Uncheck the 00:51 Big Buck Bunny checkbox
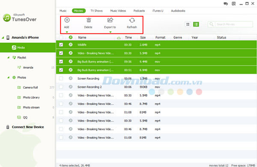This screenshot has width=257, height=167. (61, 70)
